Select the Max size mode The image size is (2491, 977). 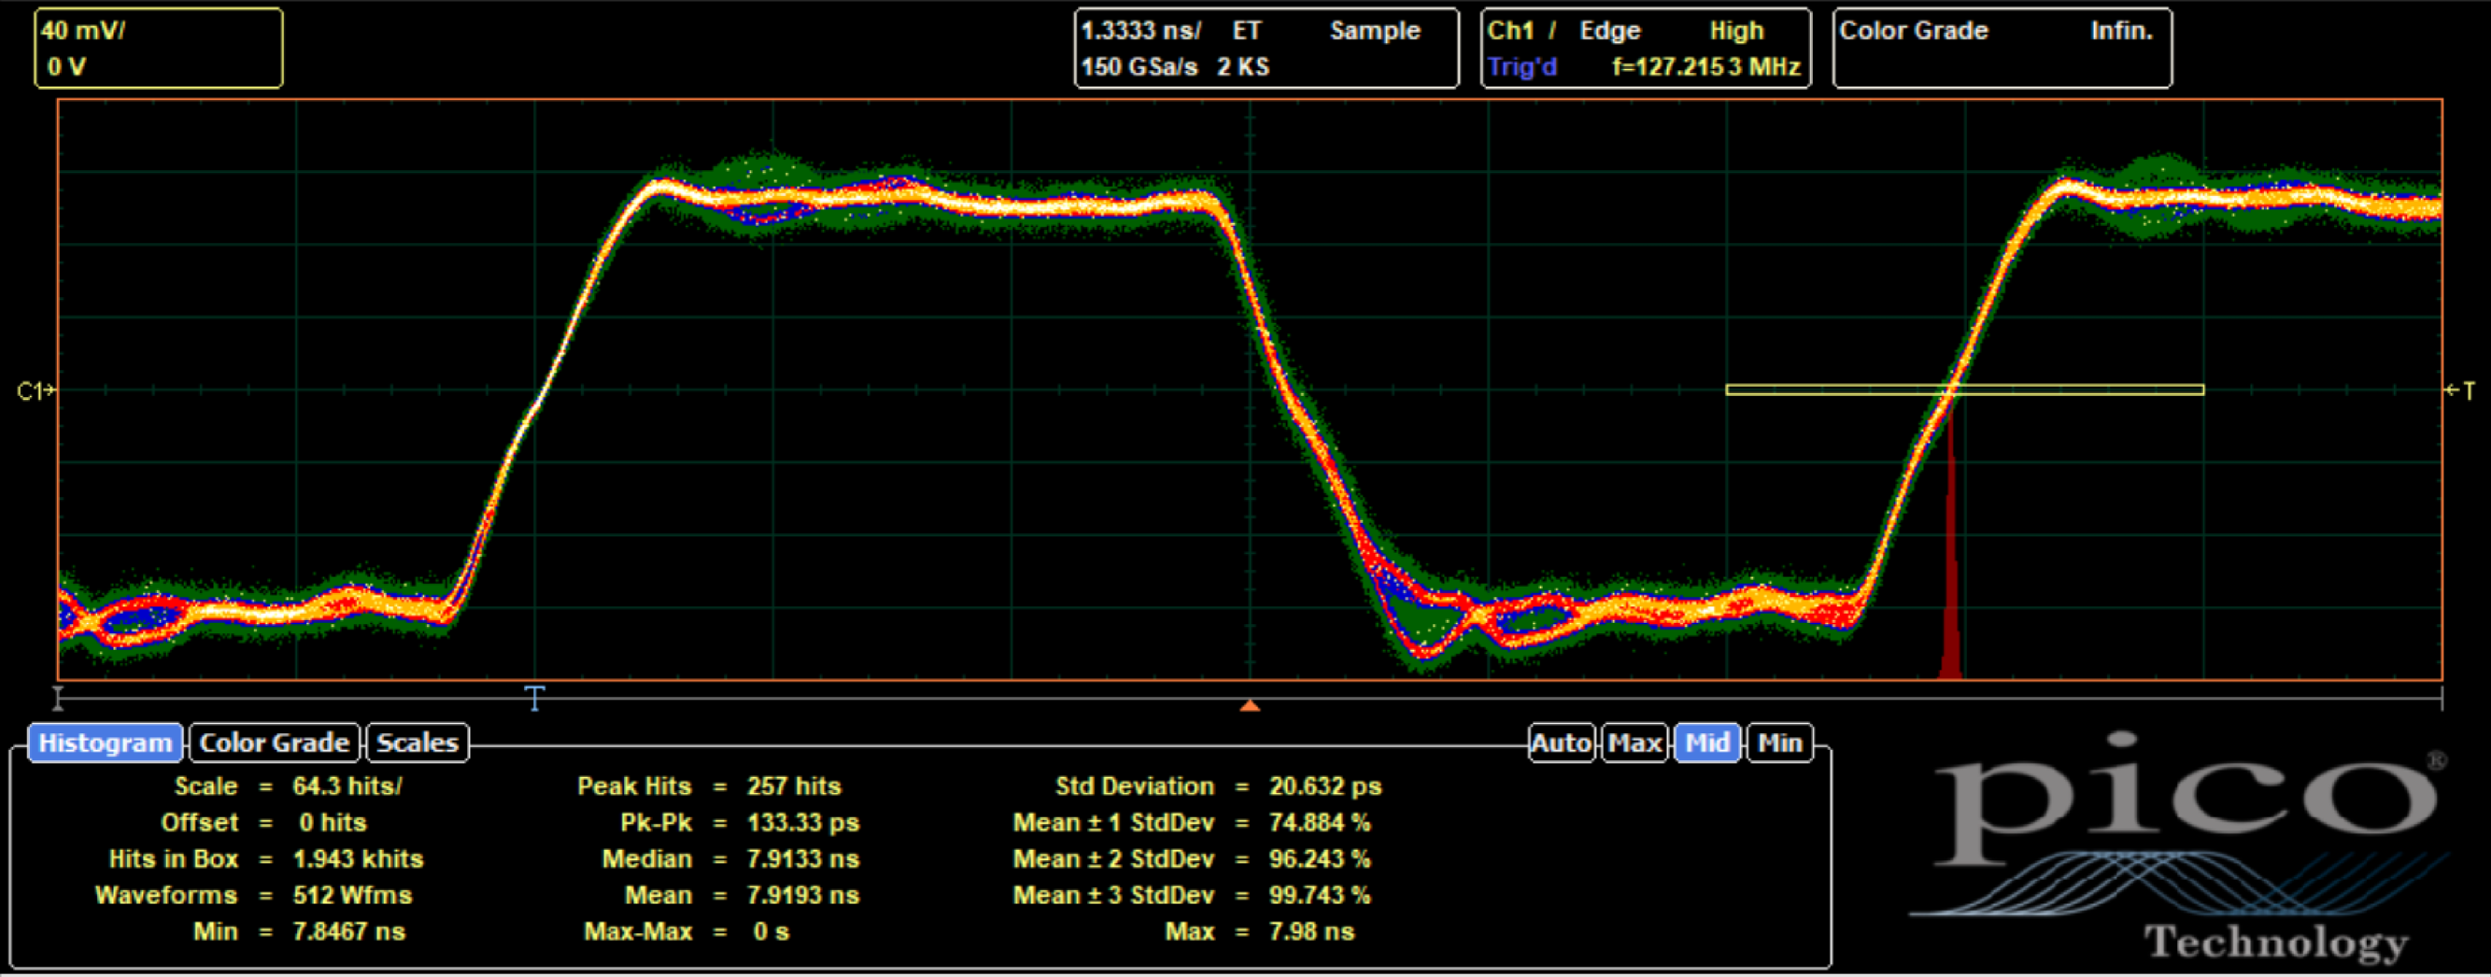(x=1635, y=743)
